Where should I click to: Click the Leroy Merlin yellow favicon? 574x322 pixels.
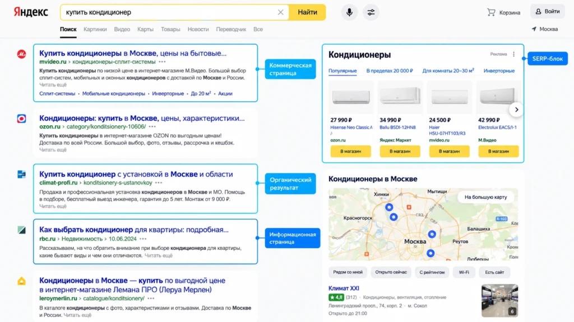[x=22, y=281]
